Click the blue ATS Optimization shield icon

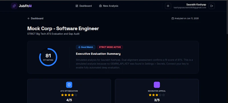(69, 85)
